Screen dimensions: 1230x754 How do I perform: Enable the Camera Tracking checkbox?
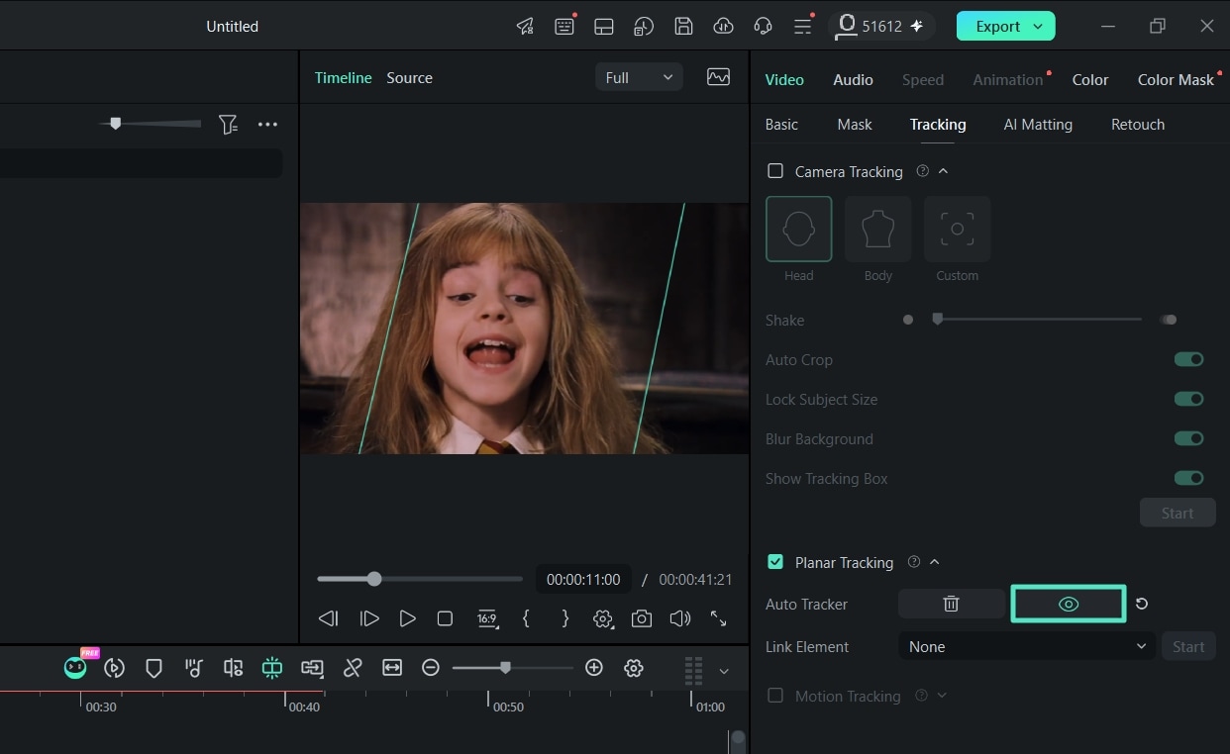tap(775, 171)
